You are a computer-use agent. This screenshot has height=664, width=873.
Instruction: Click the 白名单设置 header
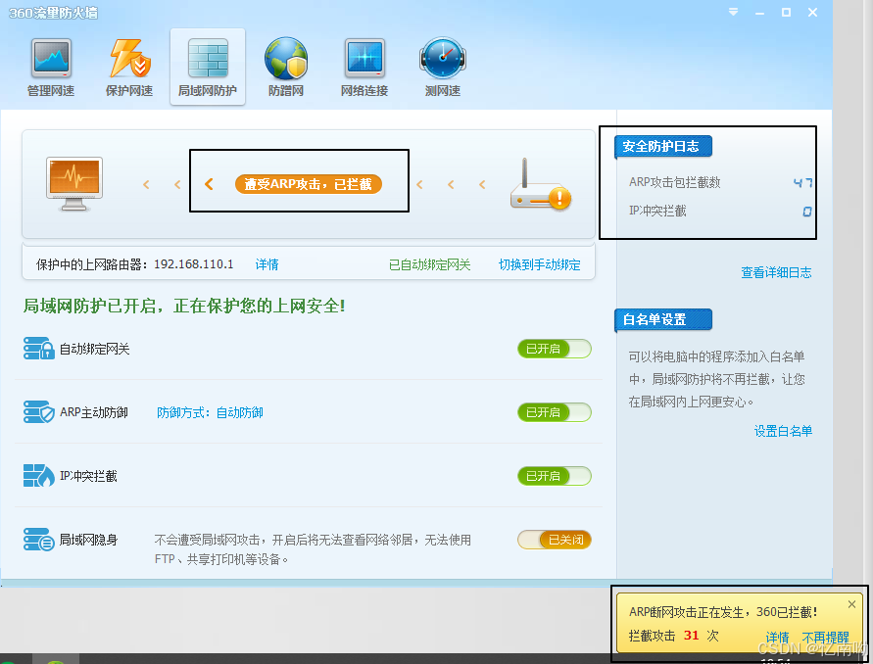coord(662,319)
